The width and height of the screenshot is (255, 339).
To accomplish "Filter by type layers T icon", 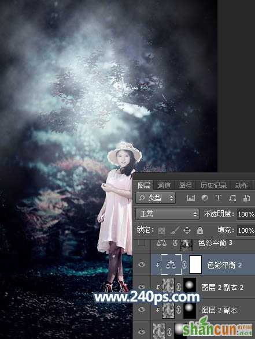I will pos(218,198).
